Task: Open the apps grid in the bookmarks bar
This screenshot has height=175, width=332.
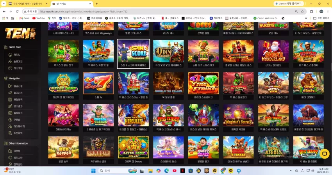Action: tap(13, 18)
